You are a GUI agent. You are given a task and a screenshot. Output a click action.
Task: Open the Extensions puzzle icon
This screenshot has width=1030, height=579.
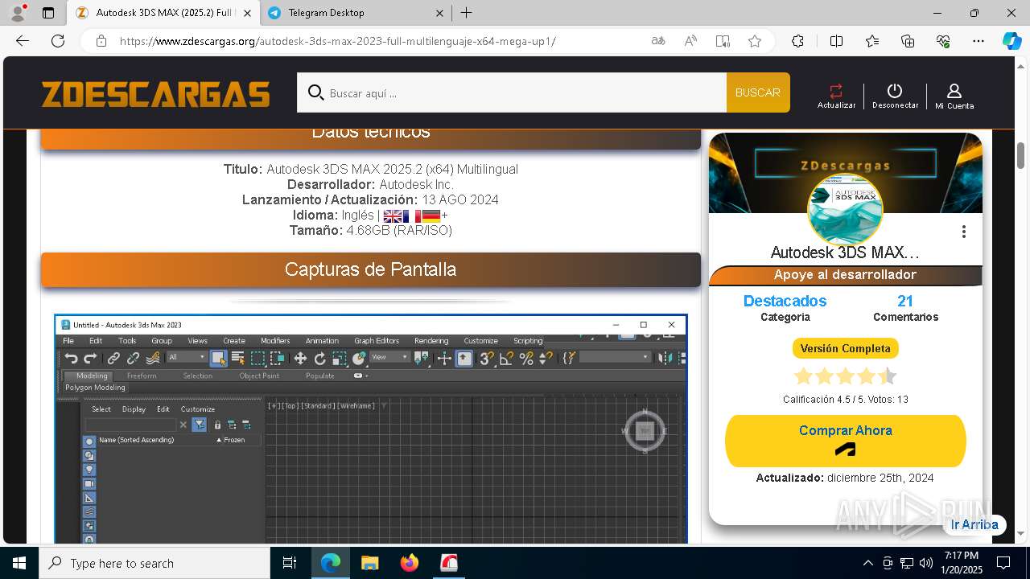tap(797, 41)
